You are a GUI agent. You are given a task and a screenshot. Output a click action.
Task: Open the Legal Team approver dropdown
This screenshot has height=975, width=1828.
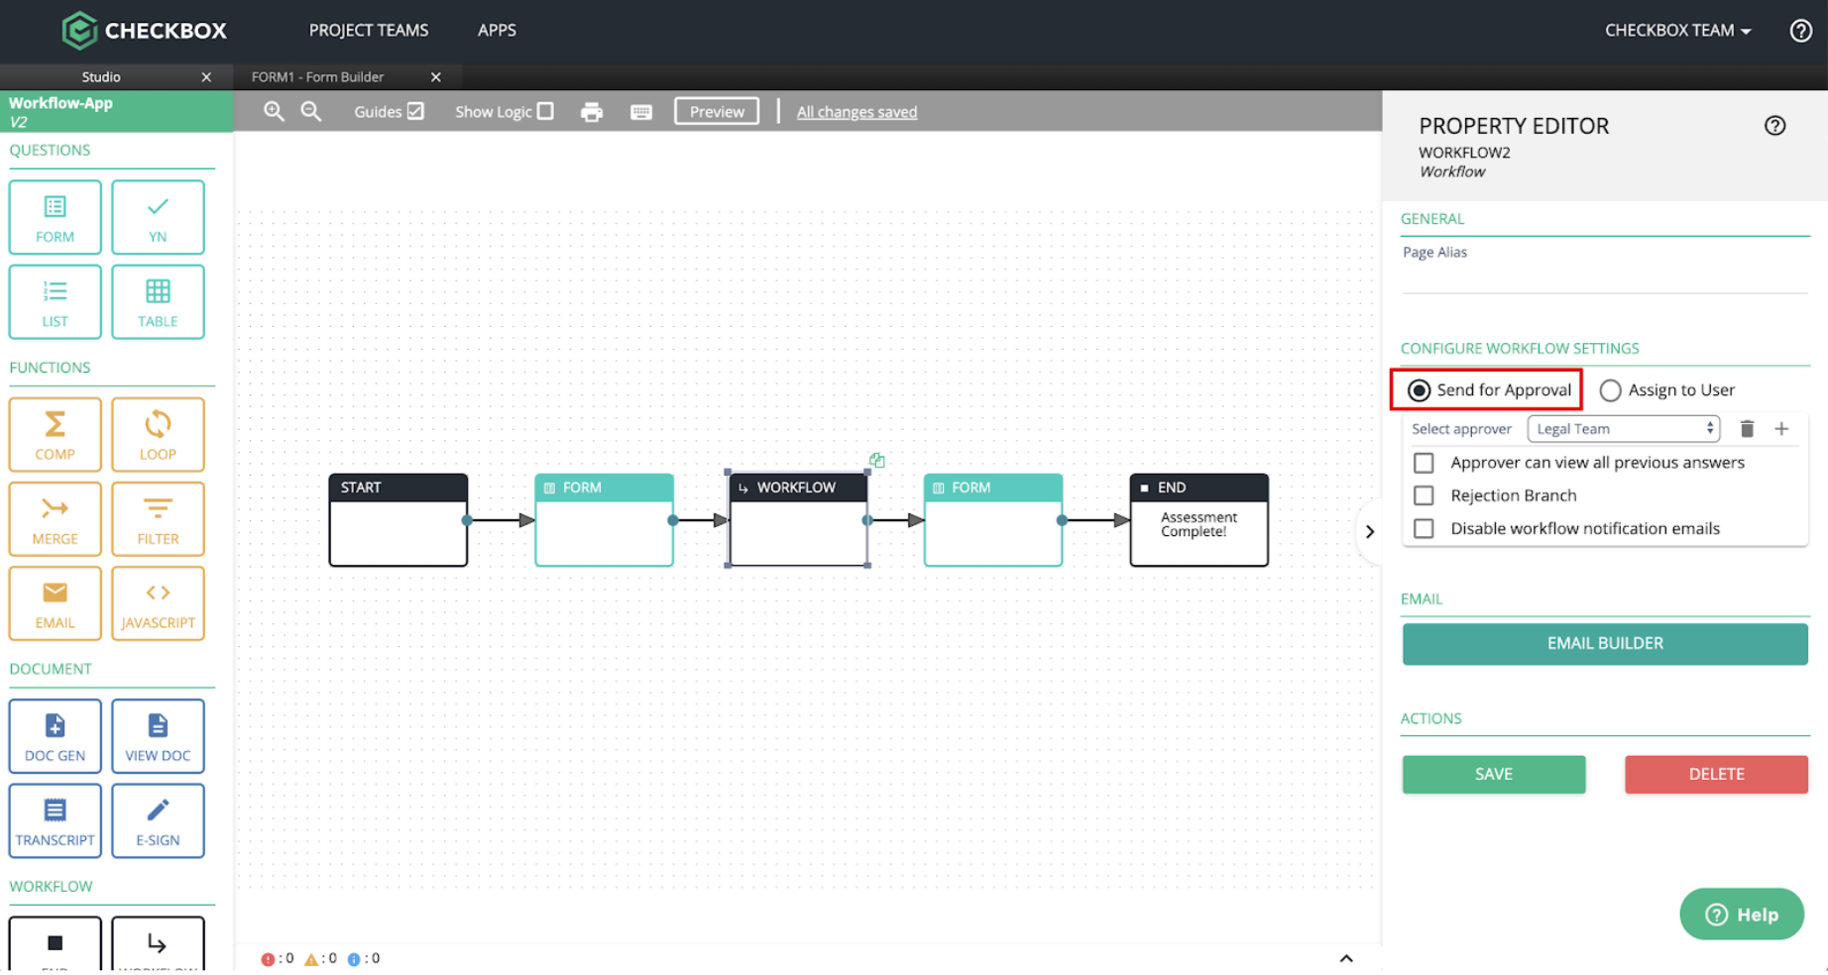click(1624, 429)
